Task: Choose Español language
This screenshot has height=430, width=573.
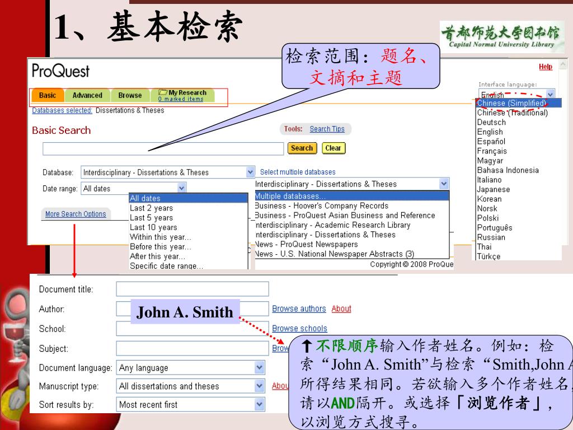Action: pos(491,141)
